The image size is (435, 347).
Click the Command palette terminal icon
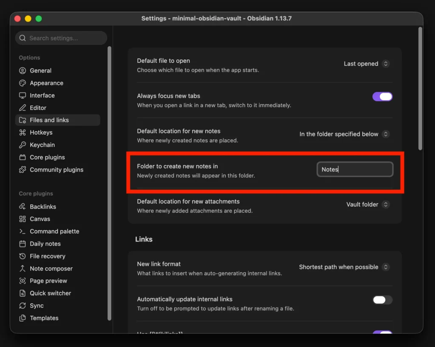pyautogui.click(x=23, y=231)
